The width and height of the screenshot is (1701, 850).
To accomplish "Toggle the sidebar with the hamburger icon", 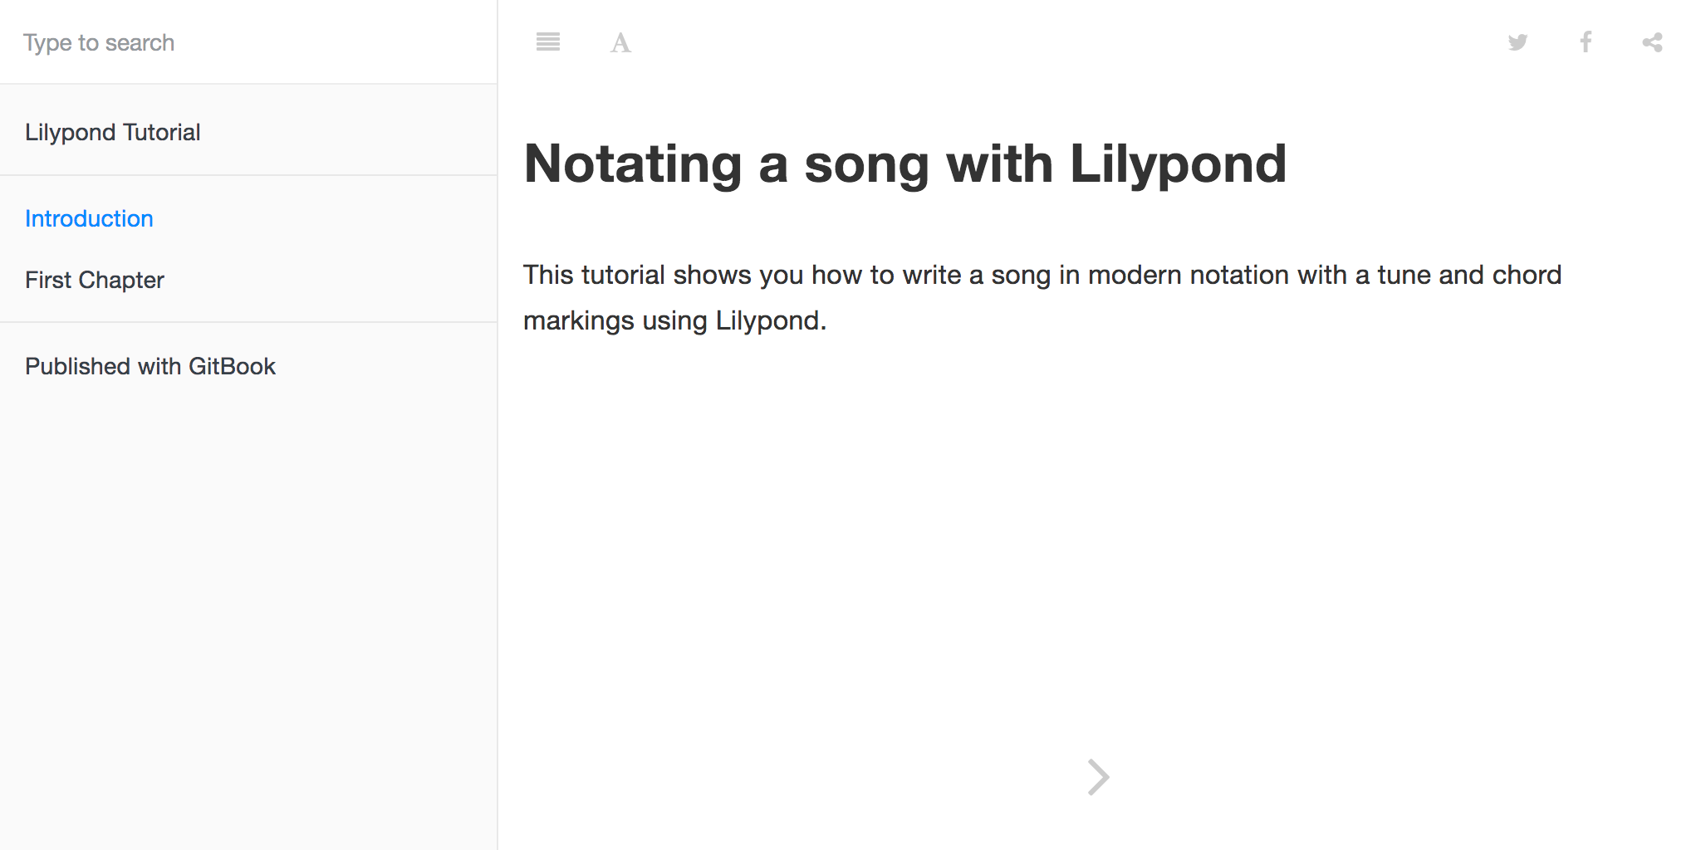I will [x=548, y=42].
